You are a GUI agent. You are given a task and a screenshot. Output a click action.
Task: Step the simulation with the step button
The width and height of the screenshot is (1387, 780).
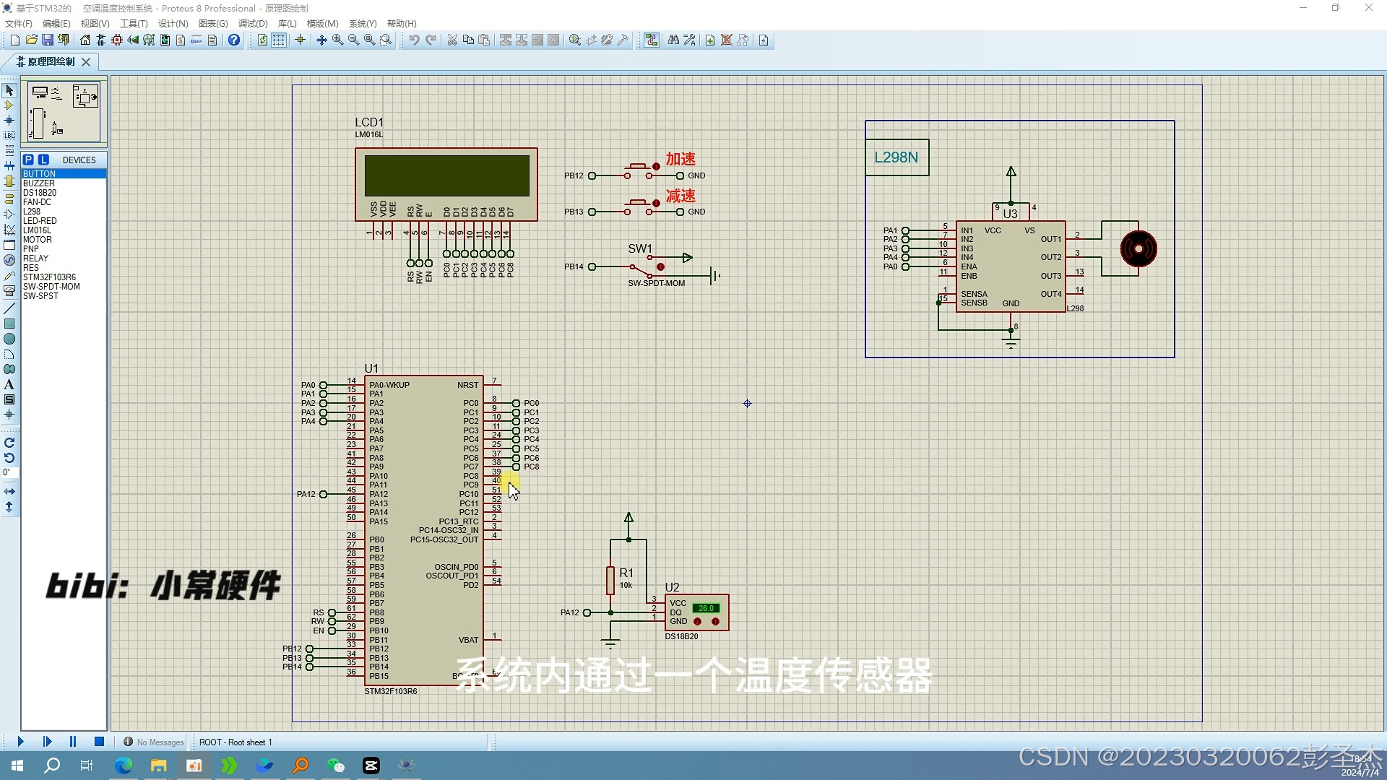(x=47, y=742)
